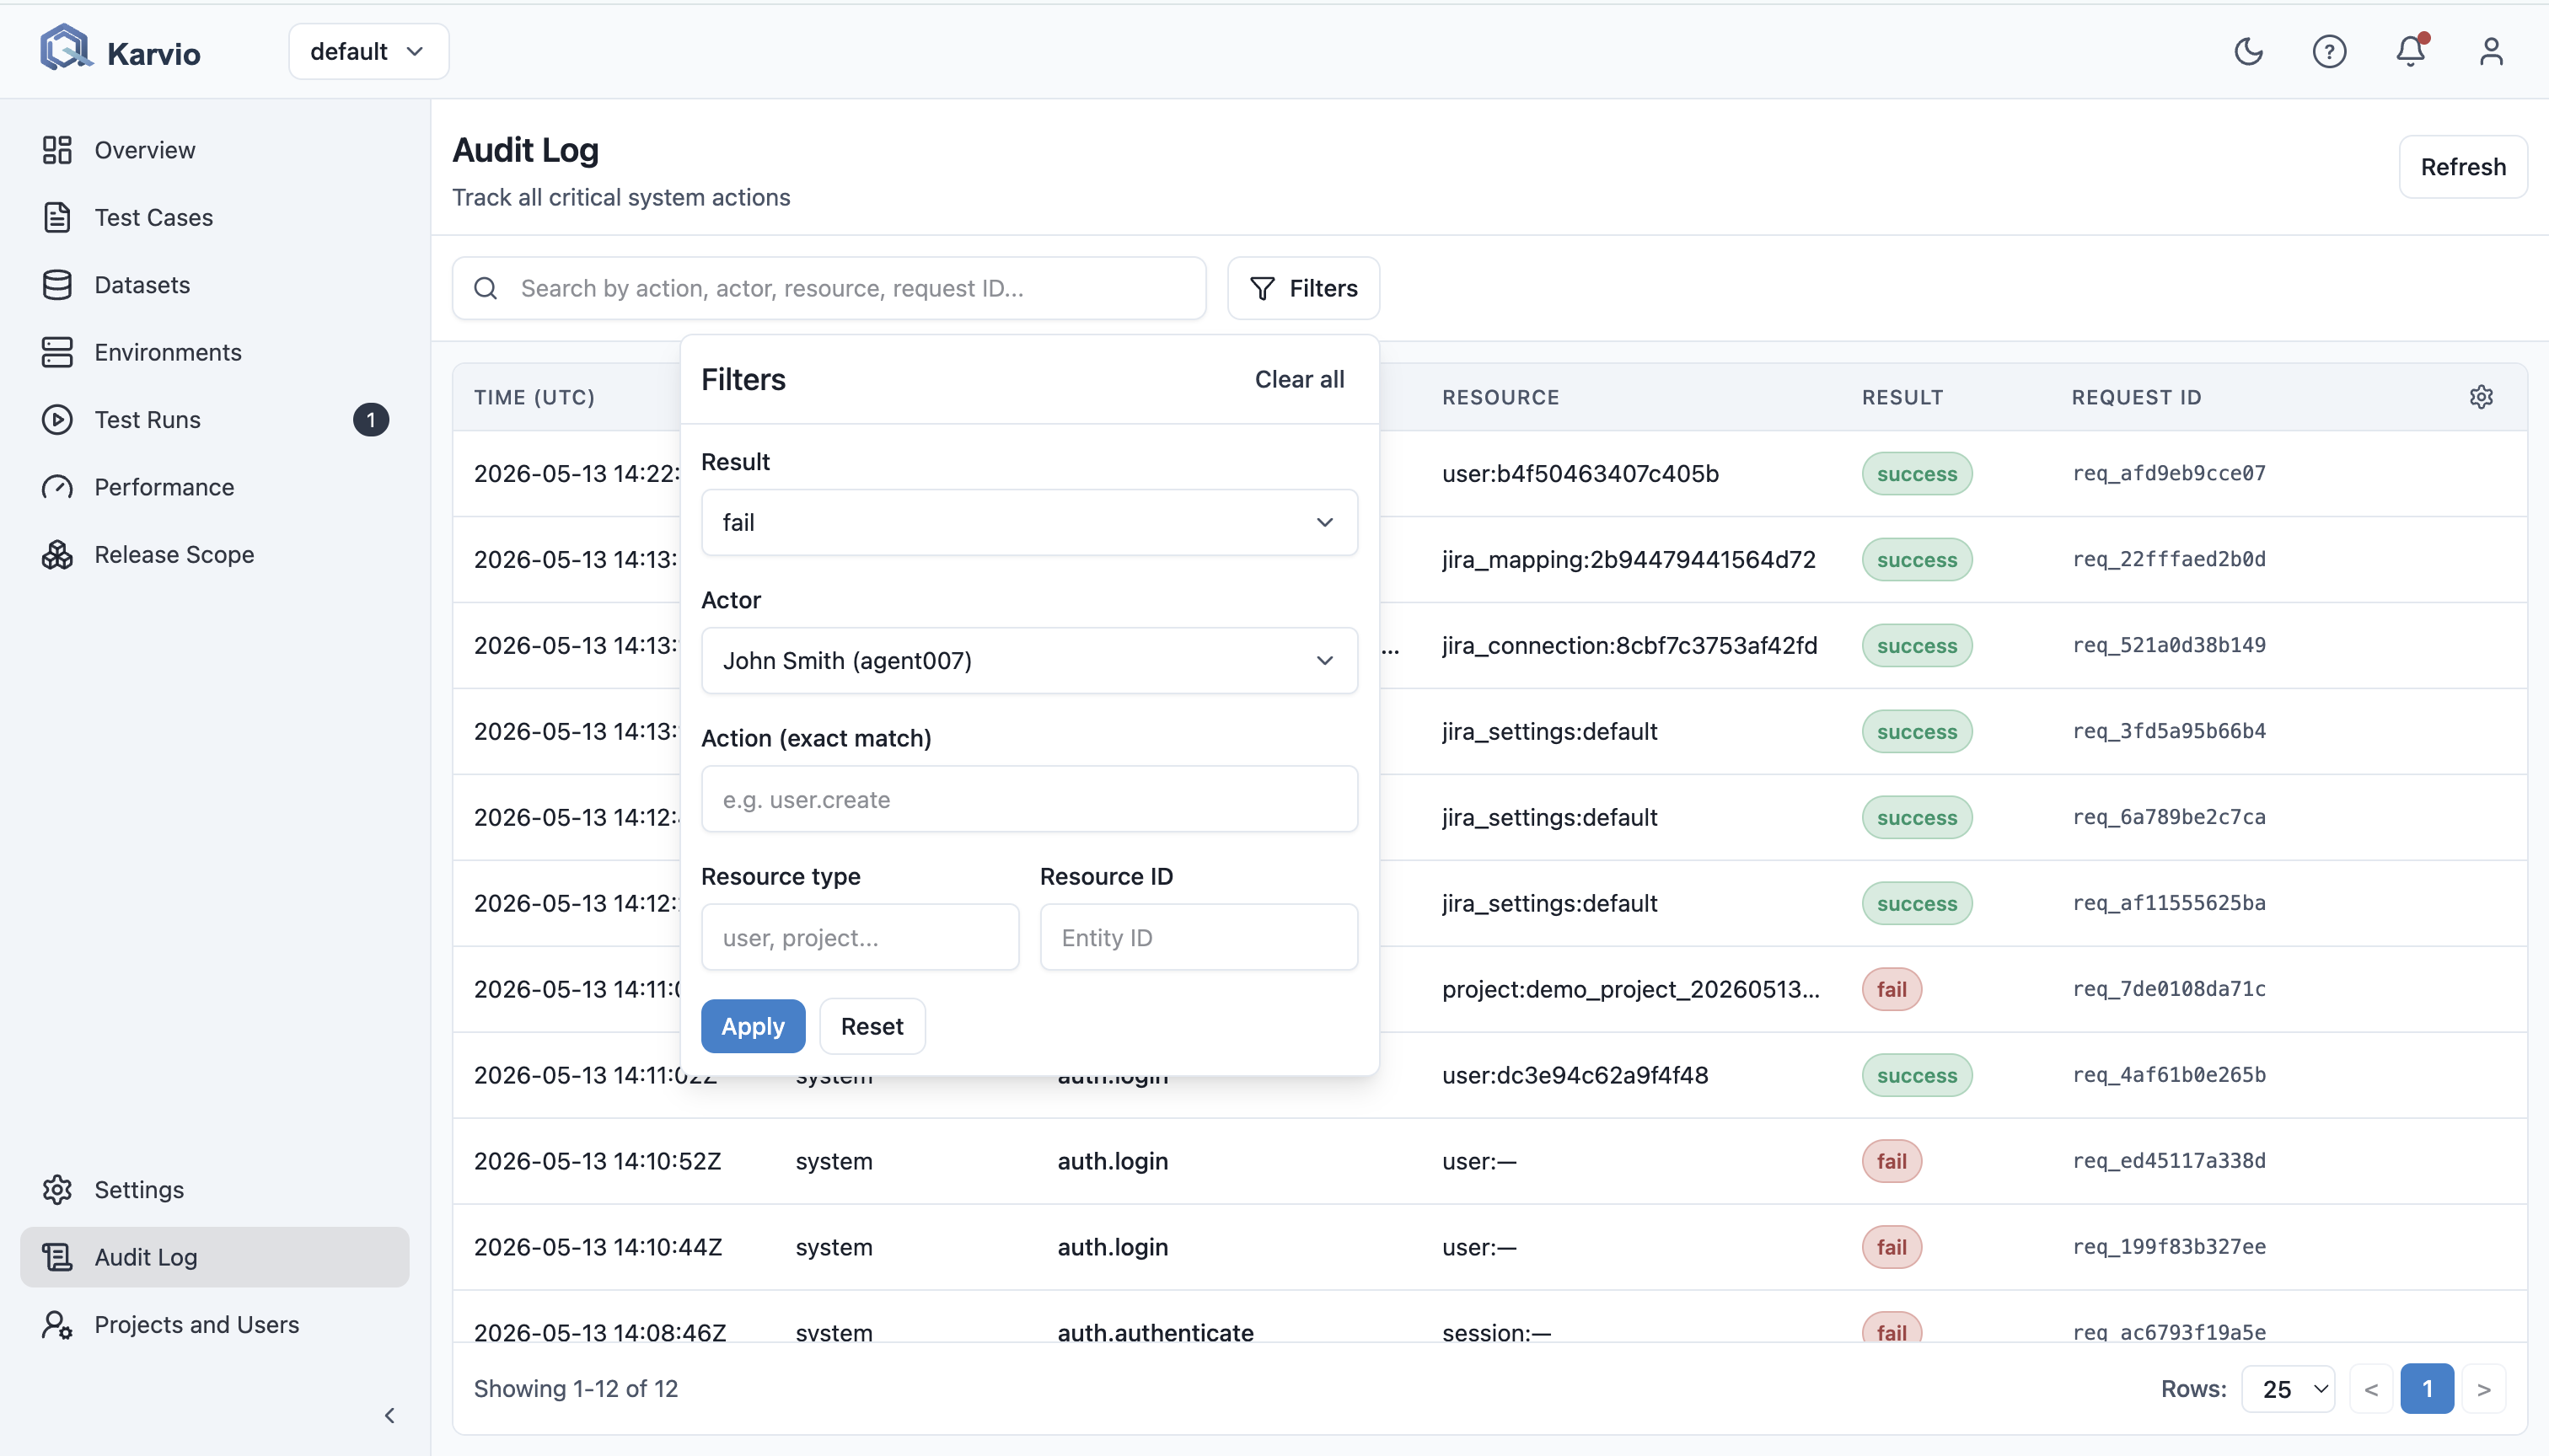Toggle dark mode moon icon

[x=2248, y=51]
